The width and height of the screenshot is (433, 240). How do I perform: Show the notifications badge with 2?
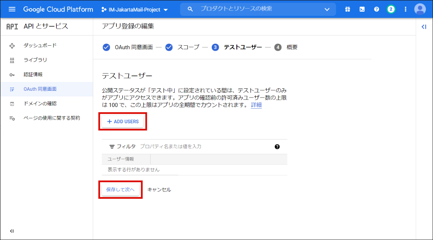pos(391,9)
